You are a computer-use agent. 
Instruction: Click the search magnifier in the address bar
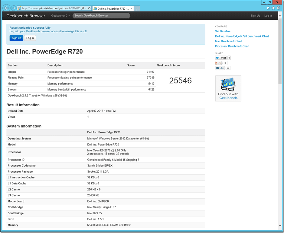(x=83, y=8)
